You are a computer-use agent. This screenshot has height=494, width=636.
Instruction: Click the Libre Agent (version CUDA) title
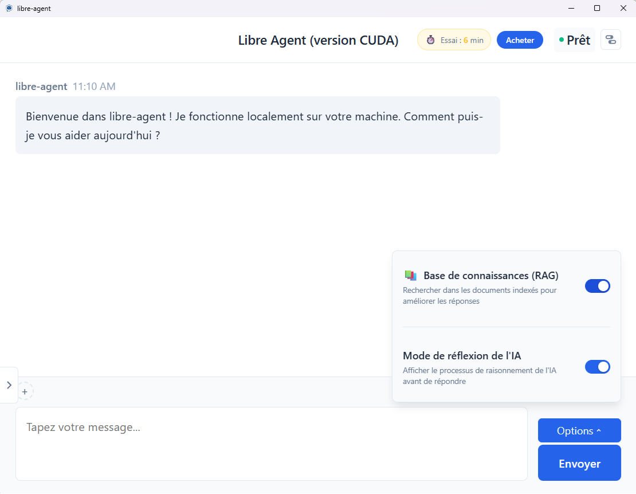[318, 41]
